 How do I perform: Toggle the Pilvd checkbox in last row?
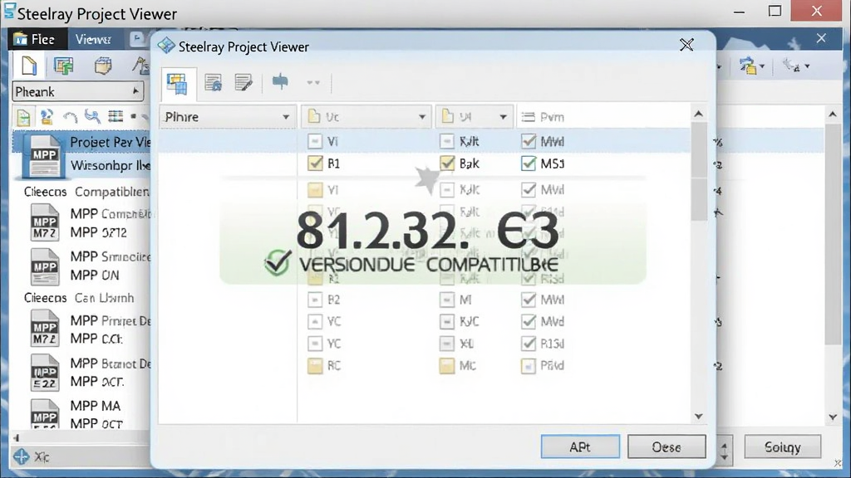point(529,366)
